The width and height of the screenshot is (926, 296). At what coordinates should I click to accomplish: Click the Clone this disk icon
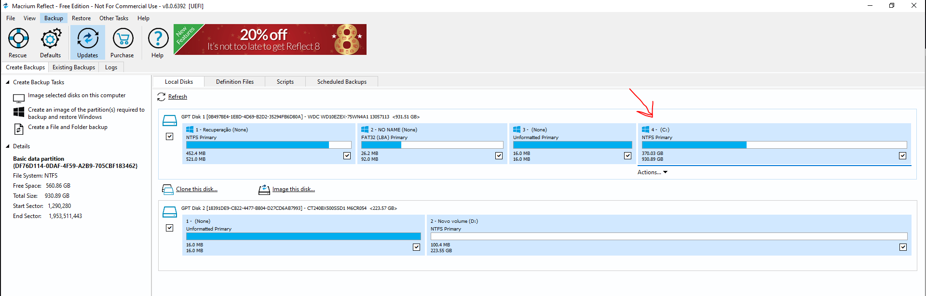168,190
